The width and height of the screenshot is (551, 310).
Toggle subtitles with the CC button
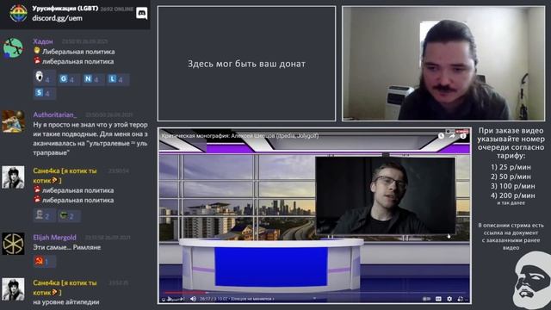tap(438, 299)
